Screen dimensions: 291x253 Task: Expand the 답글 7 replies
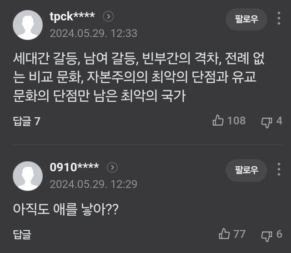click(27, 121)
